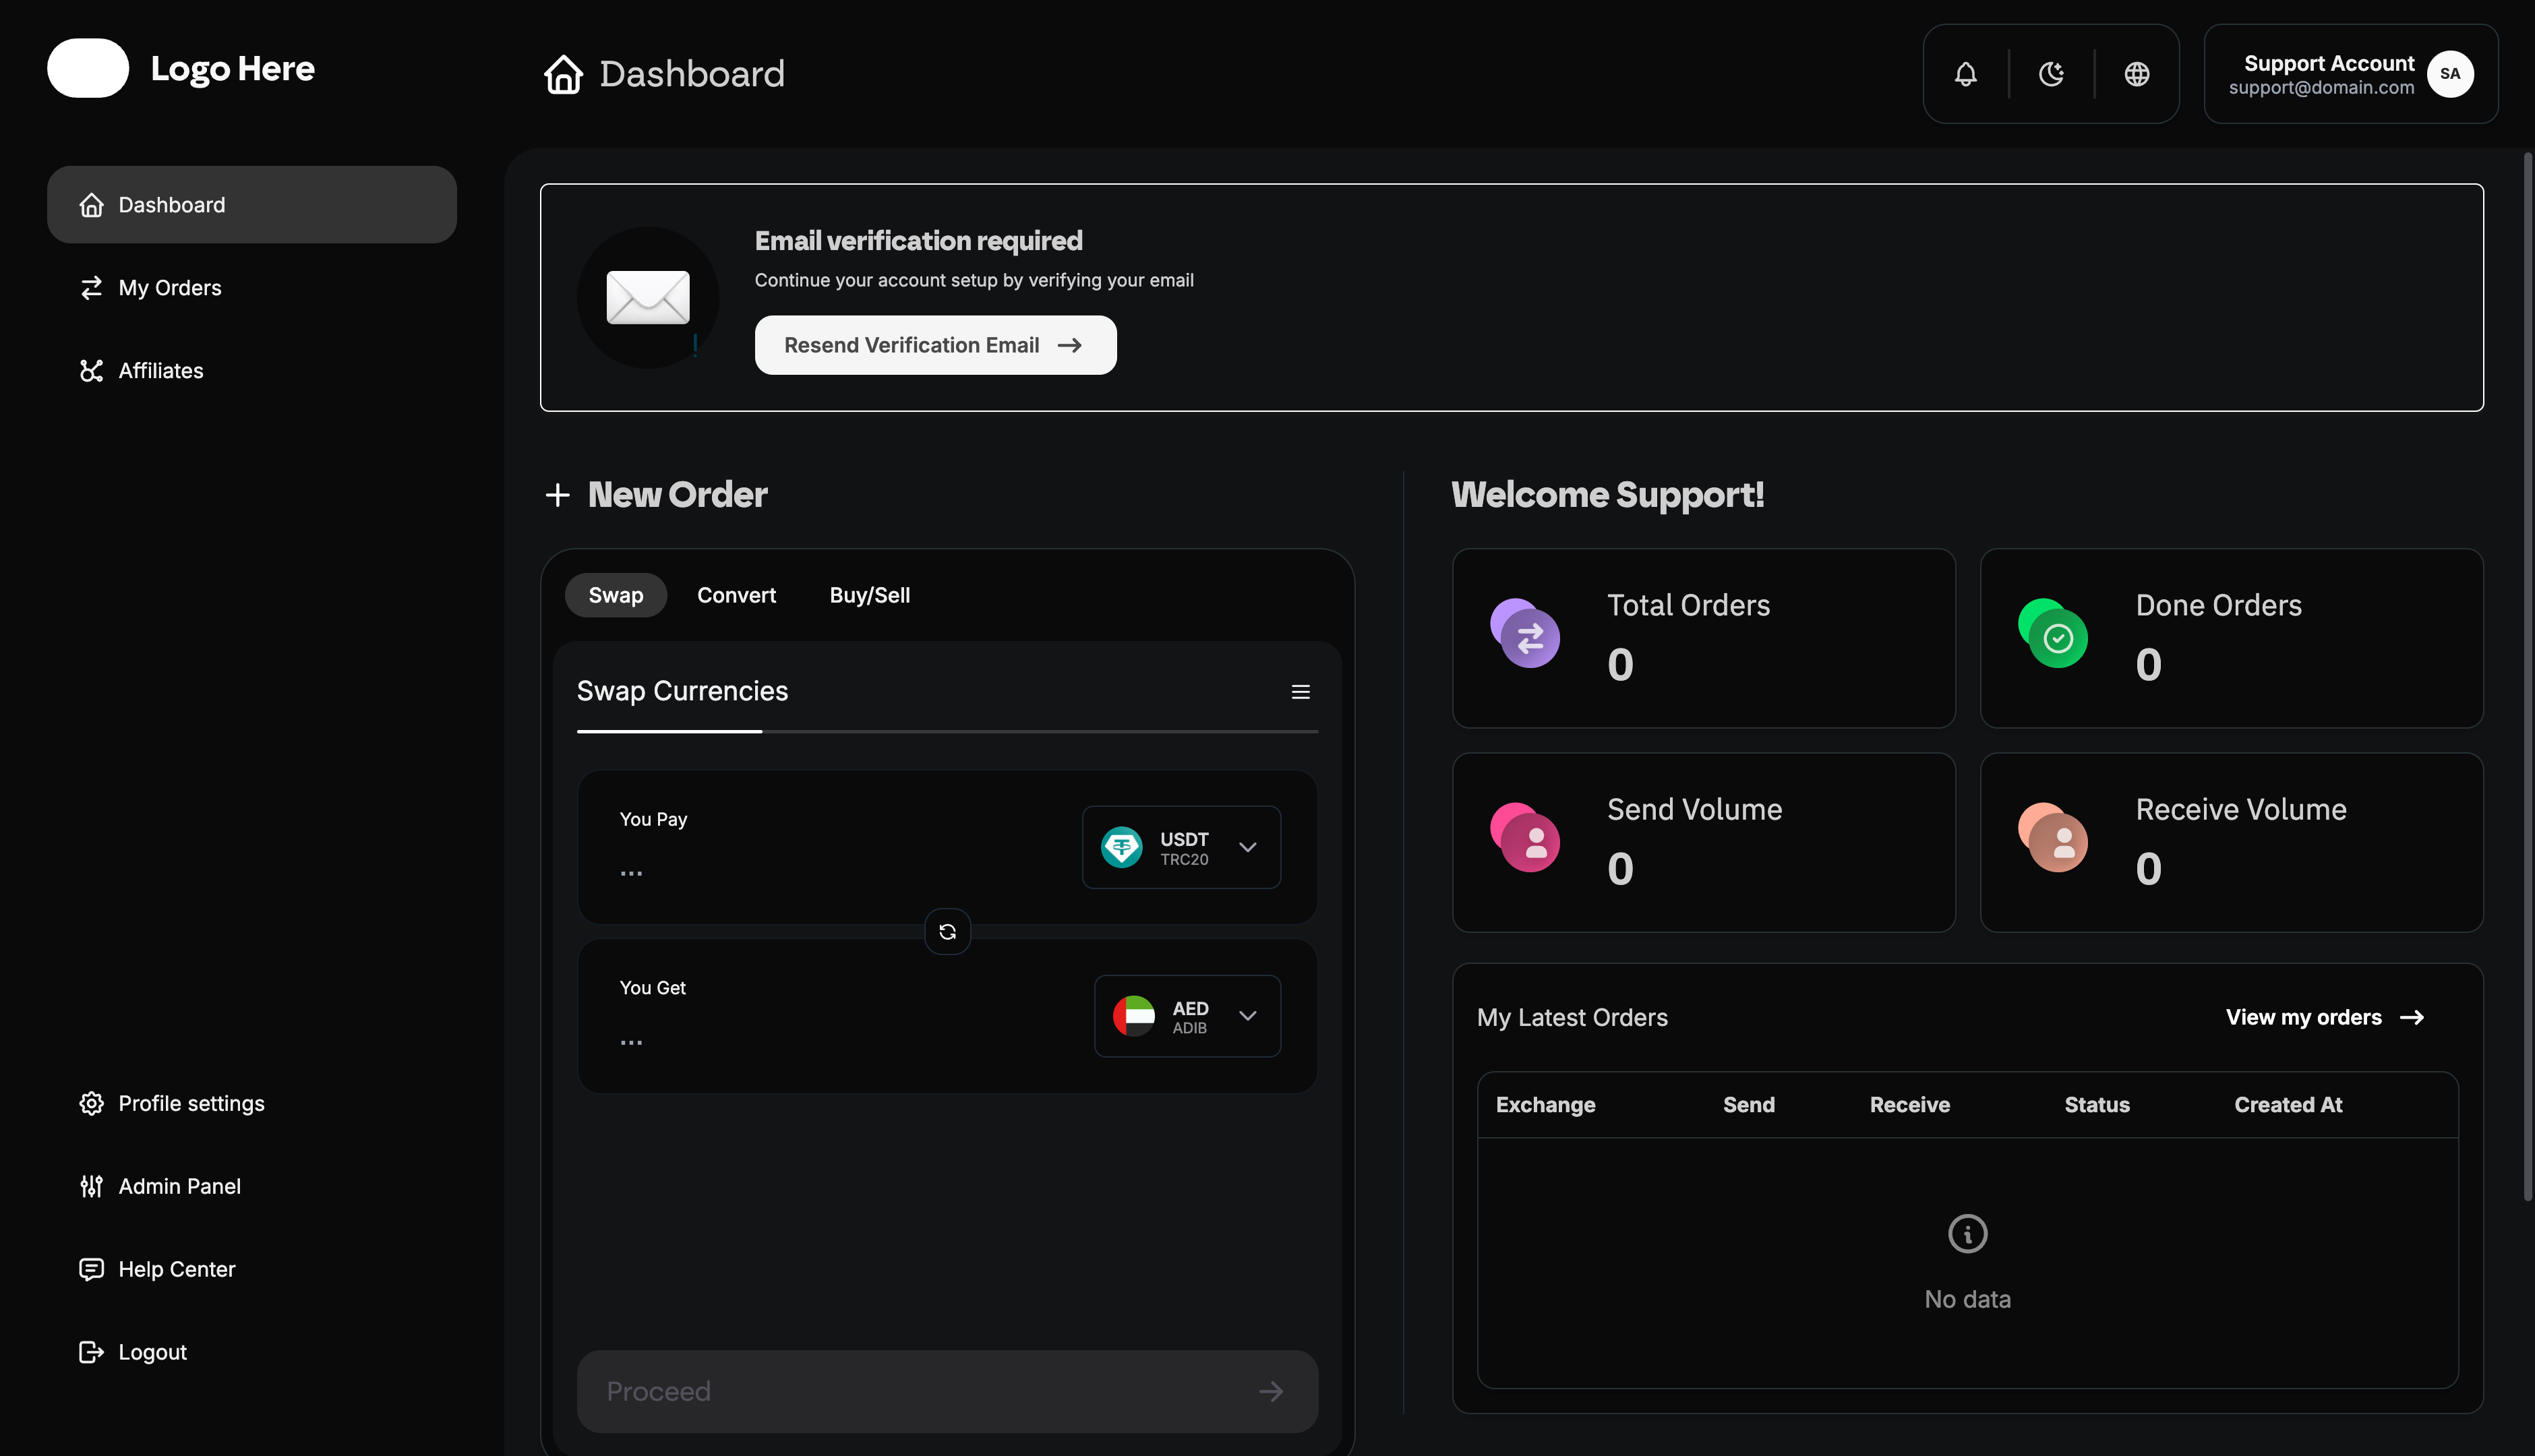Click View my orders
2535x1456 pixels.
pyautogui.click(x=2325, y=1017)
